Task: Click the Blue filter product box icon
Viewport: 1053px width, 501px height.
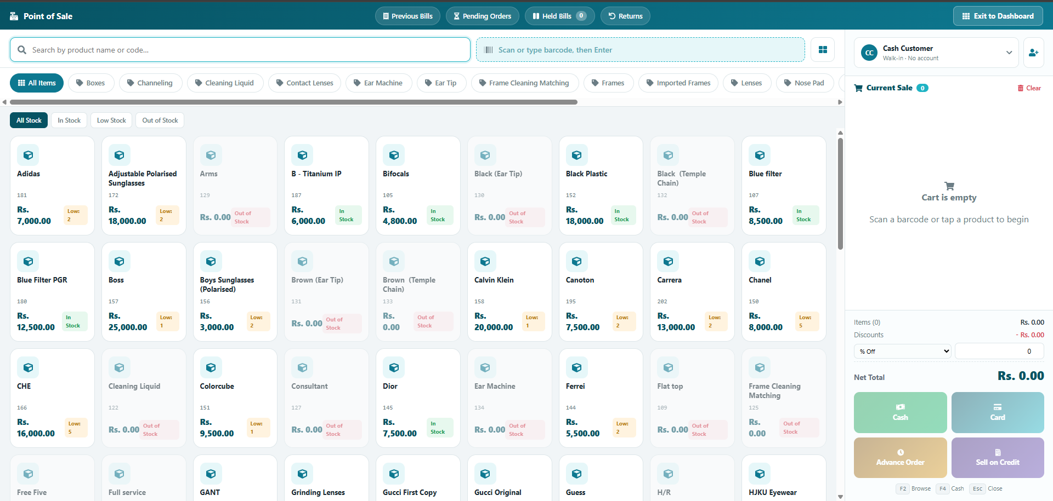Action: click(x=760, y=156)
